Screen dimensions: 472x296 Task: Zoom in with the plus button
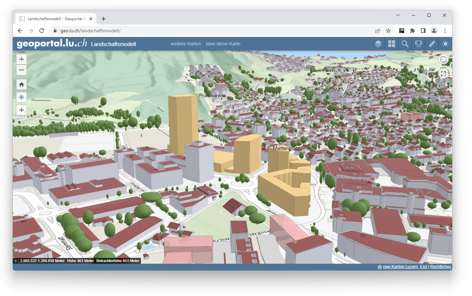[22, 59]
